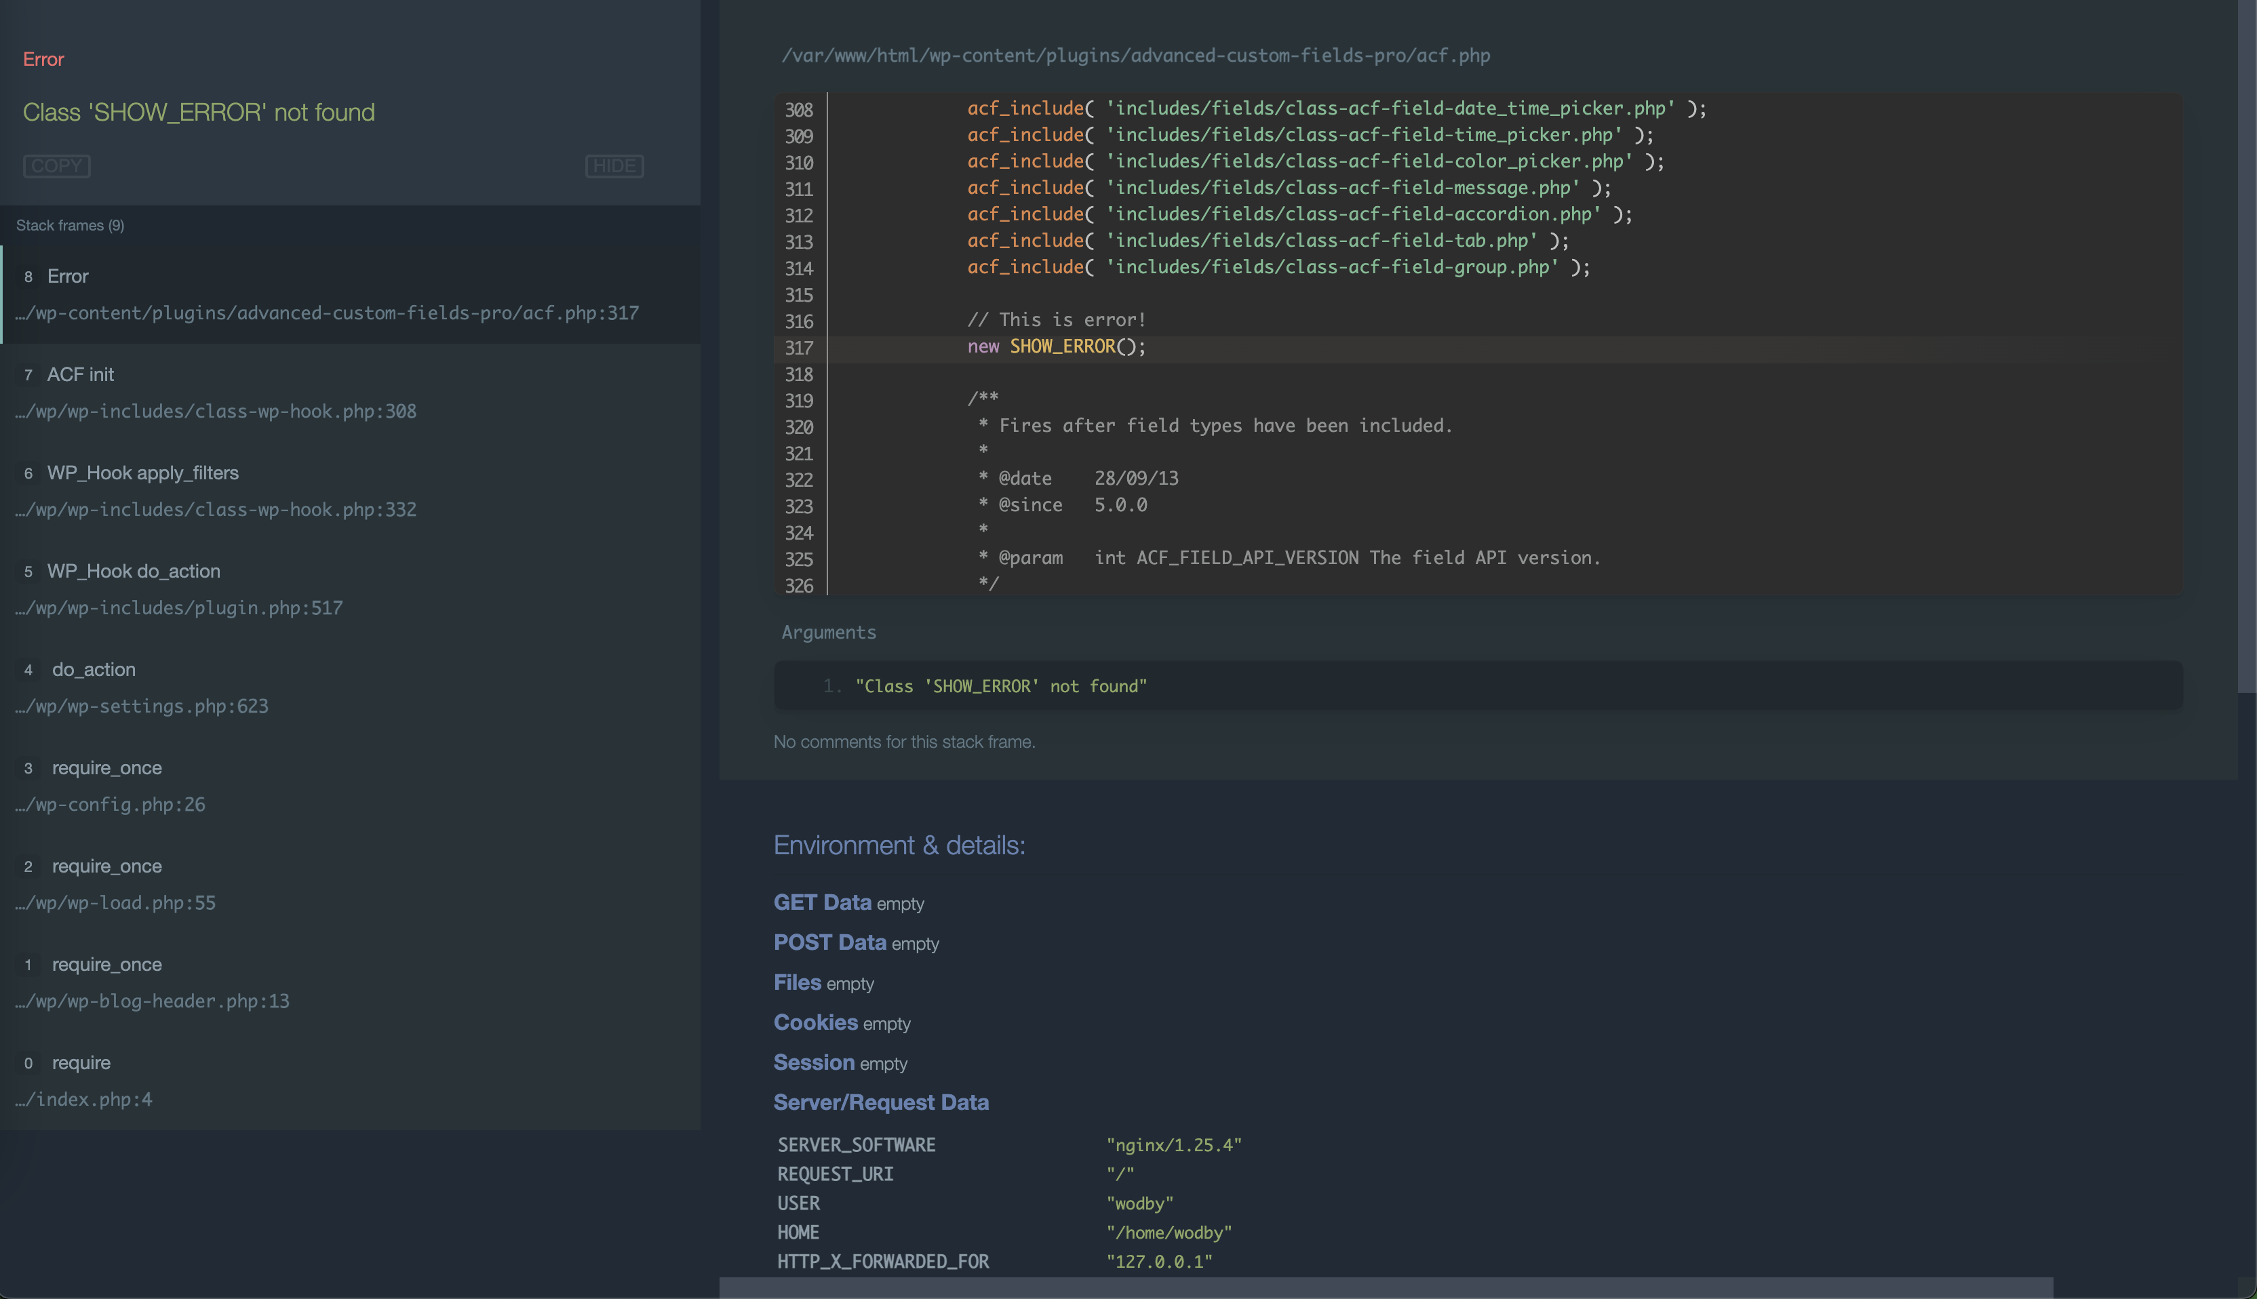Click the Session section heading
The image size is (2257, 1299).
click(813, 1062)
